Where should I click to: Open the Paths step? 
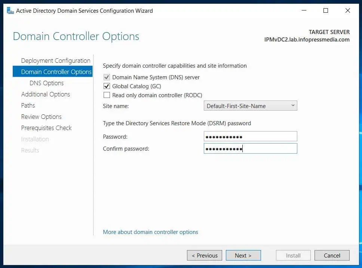(28, 105)
